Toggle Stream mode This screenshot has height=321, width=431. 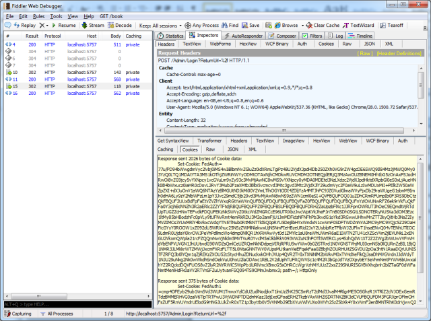coord(93,26)
